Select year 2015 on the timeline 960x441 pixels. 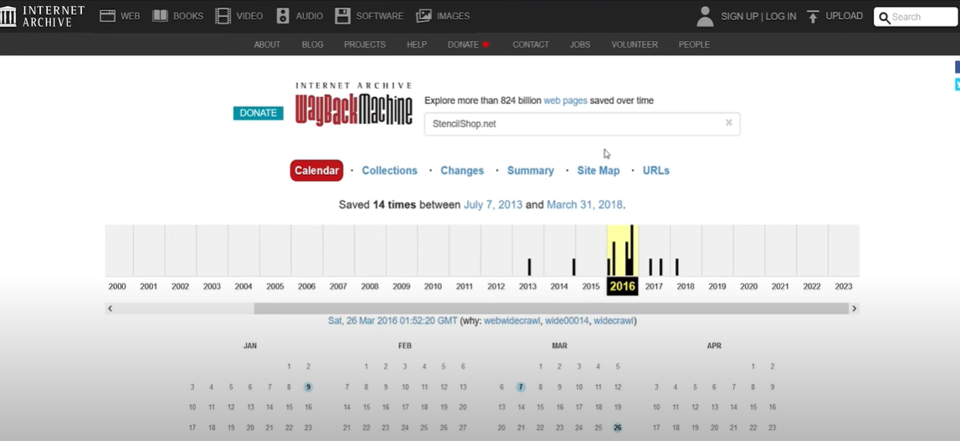591,286
